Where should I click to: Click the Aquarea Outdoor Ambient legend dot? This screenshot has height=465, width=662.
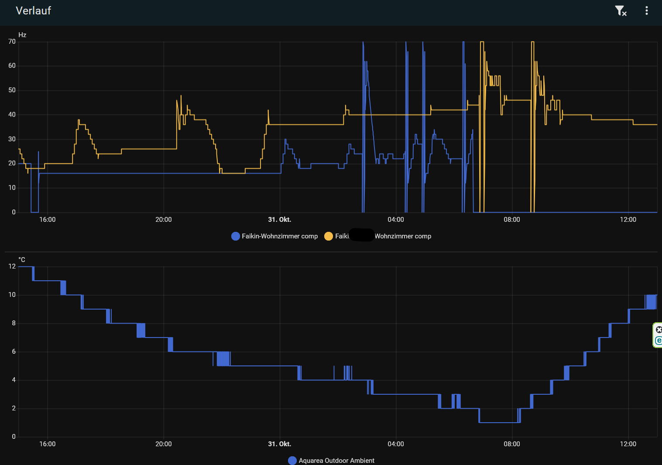292,461
